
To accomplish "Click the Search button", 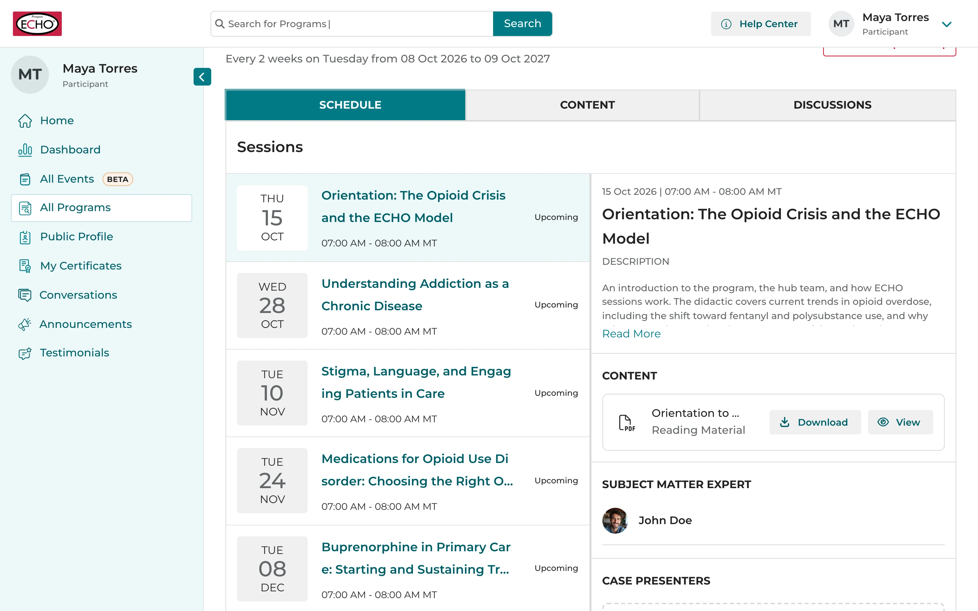I will point(522,24).
